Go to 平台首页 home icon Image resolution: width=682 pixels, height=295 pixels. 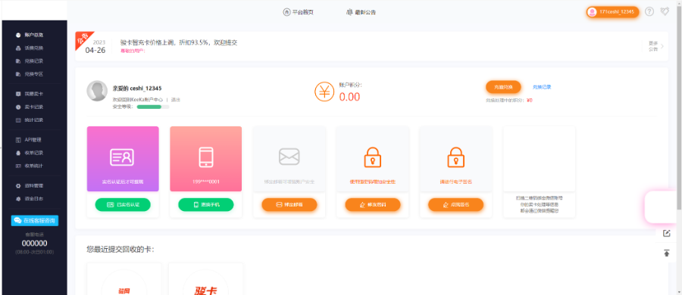point(299,12)
